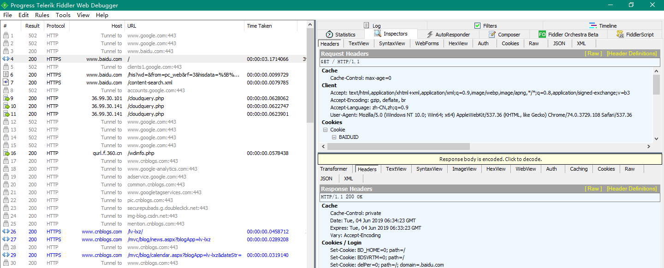Switch to the WebForms tab
664x268 pixels.
[x=427, y=43]
